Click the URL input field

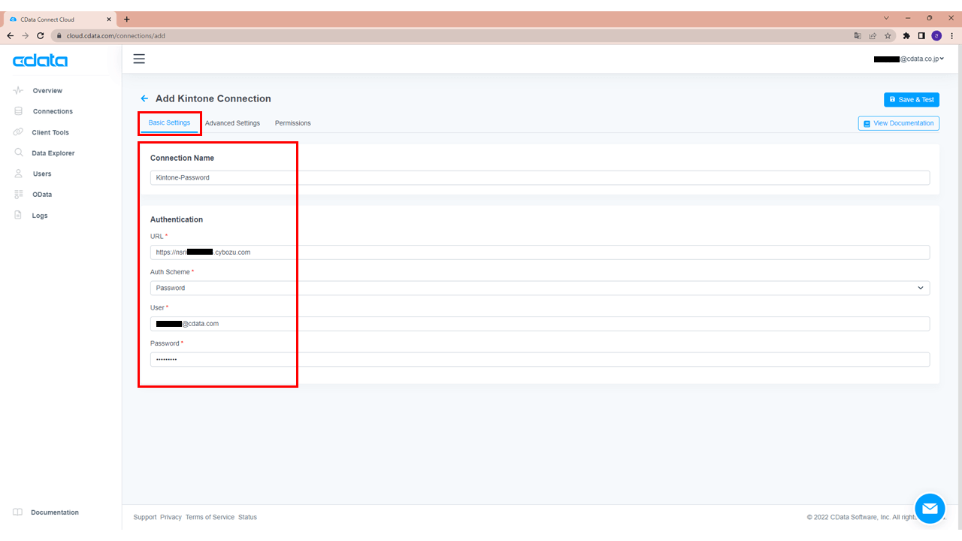[540, 252]
